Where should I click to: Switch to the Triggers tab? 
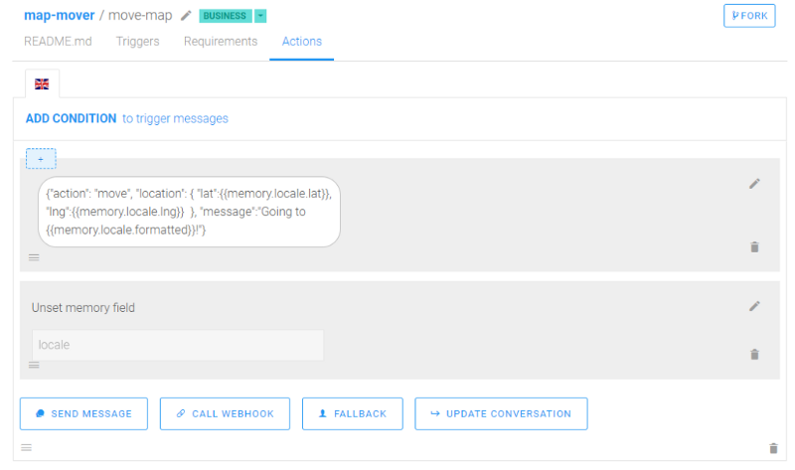pos(137,42)
